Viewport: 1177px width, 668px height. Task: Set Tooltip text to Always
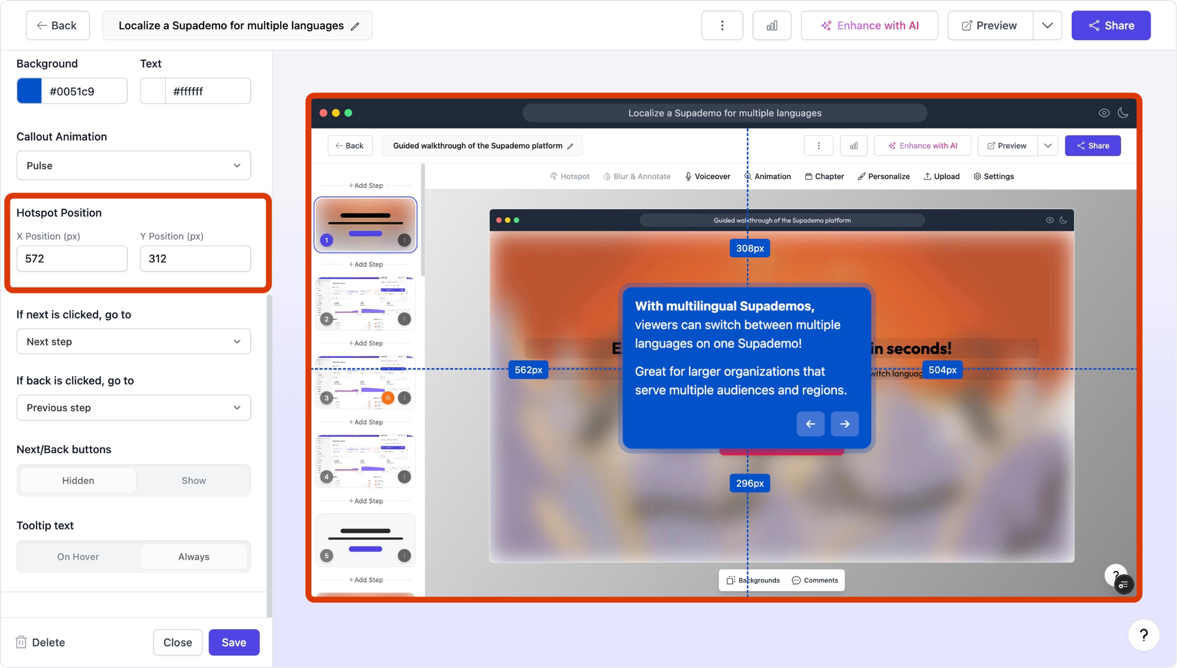(194, 556)
